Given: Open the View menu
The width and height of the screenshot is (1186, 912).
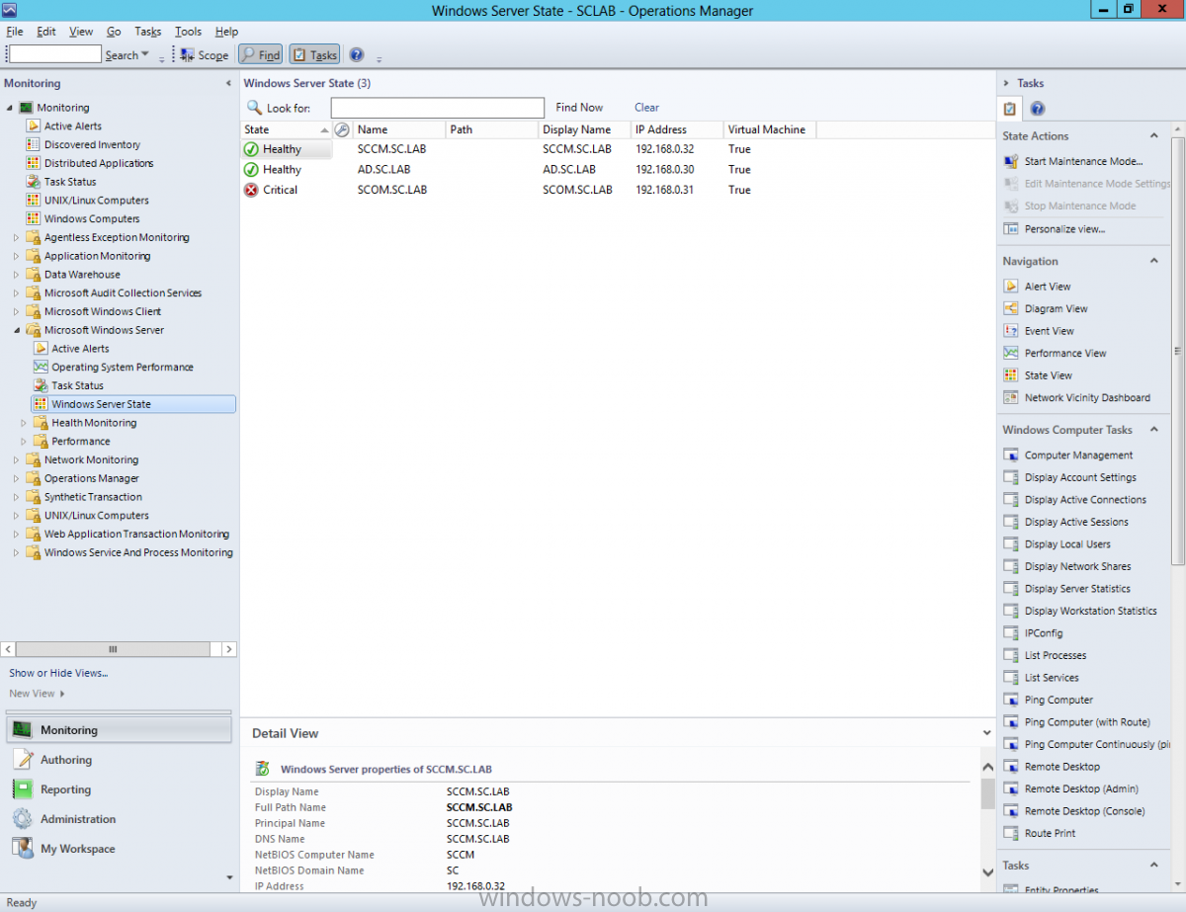Looking at the screenshot, I should [81, 32].
